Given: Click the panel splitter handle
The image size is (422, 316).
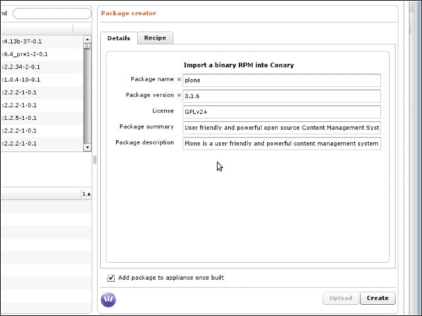Looking at the screenshot, I should click(95, 159).
